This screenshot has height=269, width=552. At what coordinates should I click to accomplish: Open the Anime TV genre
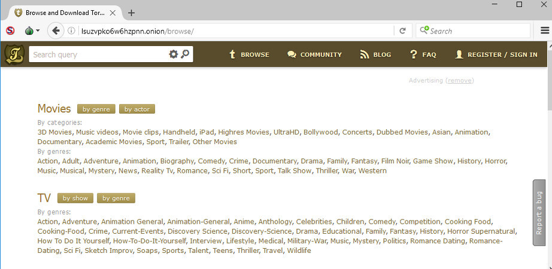click(x=244, y=222)
